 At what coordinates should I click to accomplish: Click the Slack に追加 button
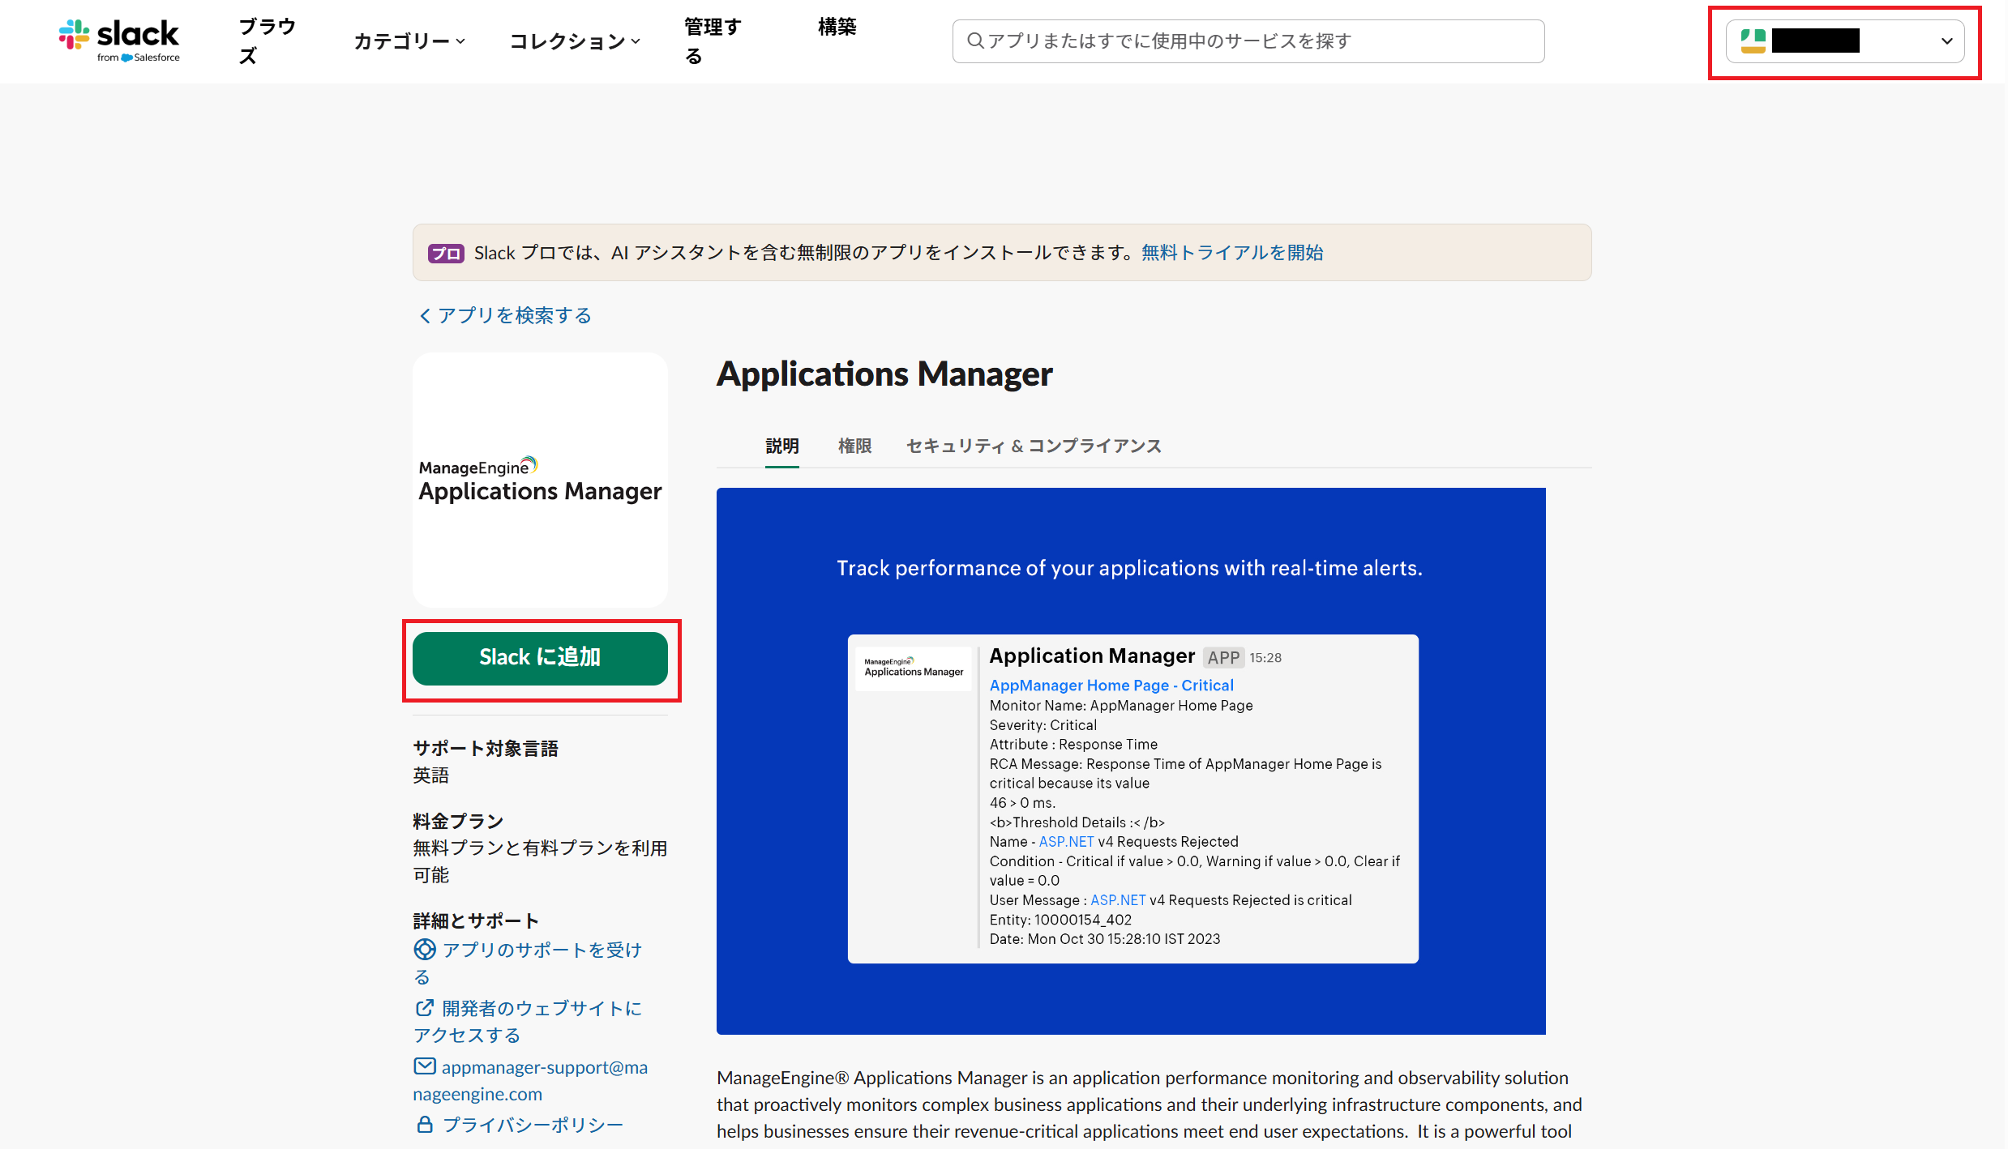point(540,657)
